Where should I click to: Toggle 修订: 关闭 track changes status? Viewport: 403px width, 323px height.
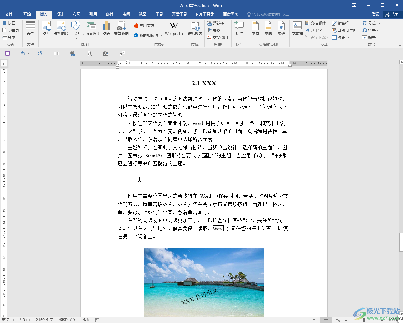(68, 320)
